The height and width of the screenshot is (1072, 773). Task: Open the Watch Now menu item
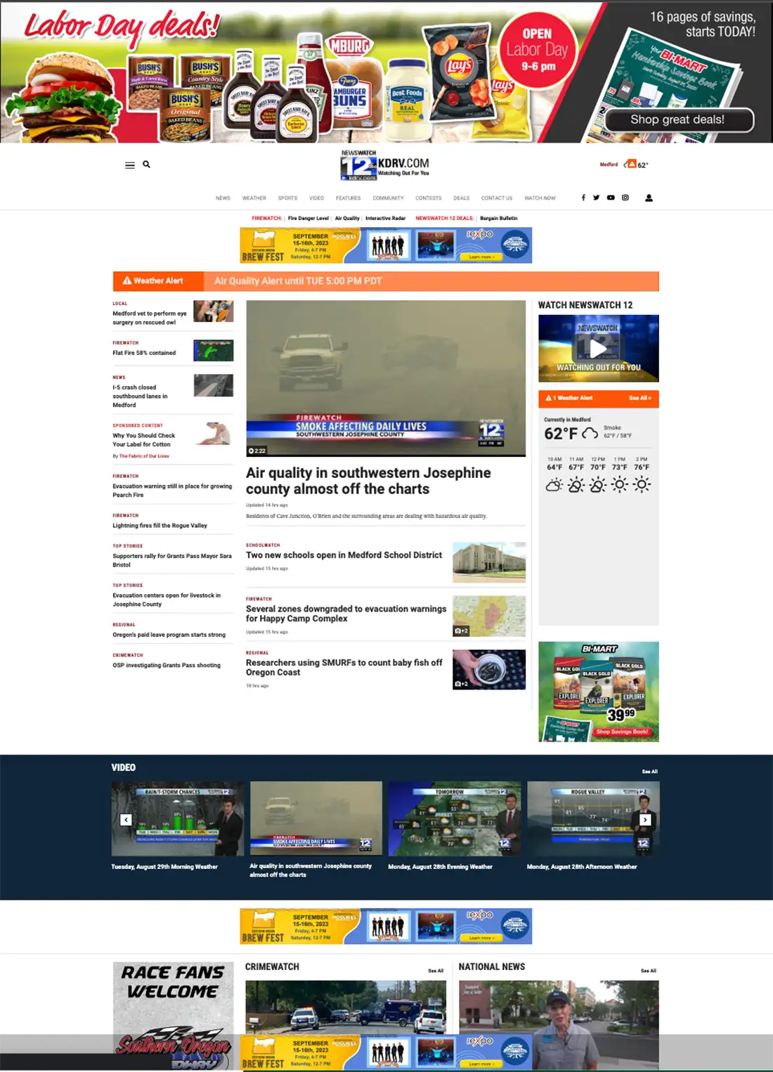point(540,198)
